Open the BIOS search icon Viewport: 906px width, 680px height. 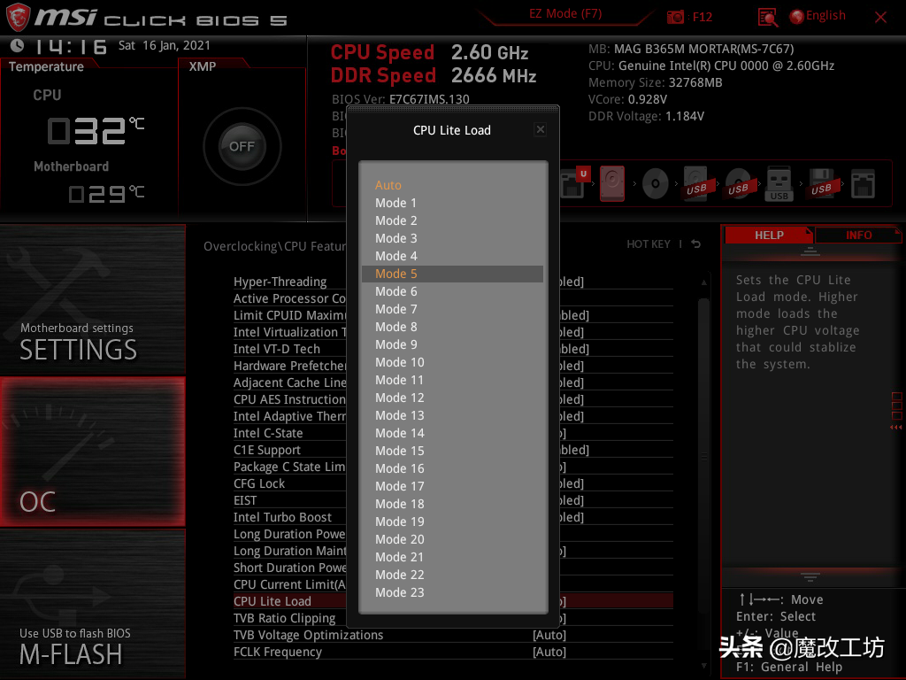767,18
